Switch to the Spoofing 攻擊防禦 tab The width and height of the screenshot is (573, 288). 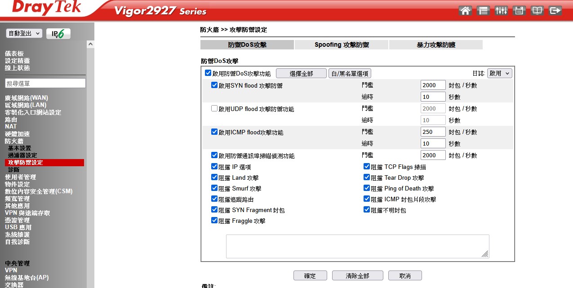[342, 45]
